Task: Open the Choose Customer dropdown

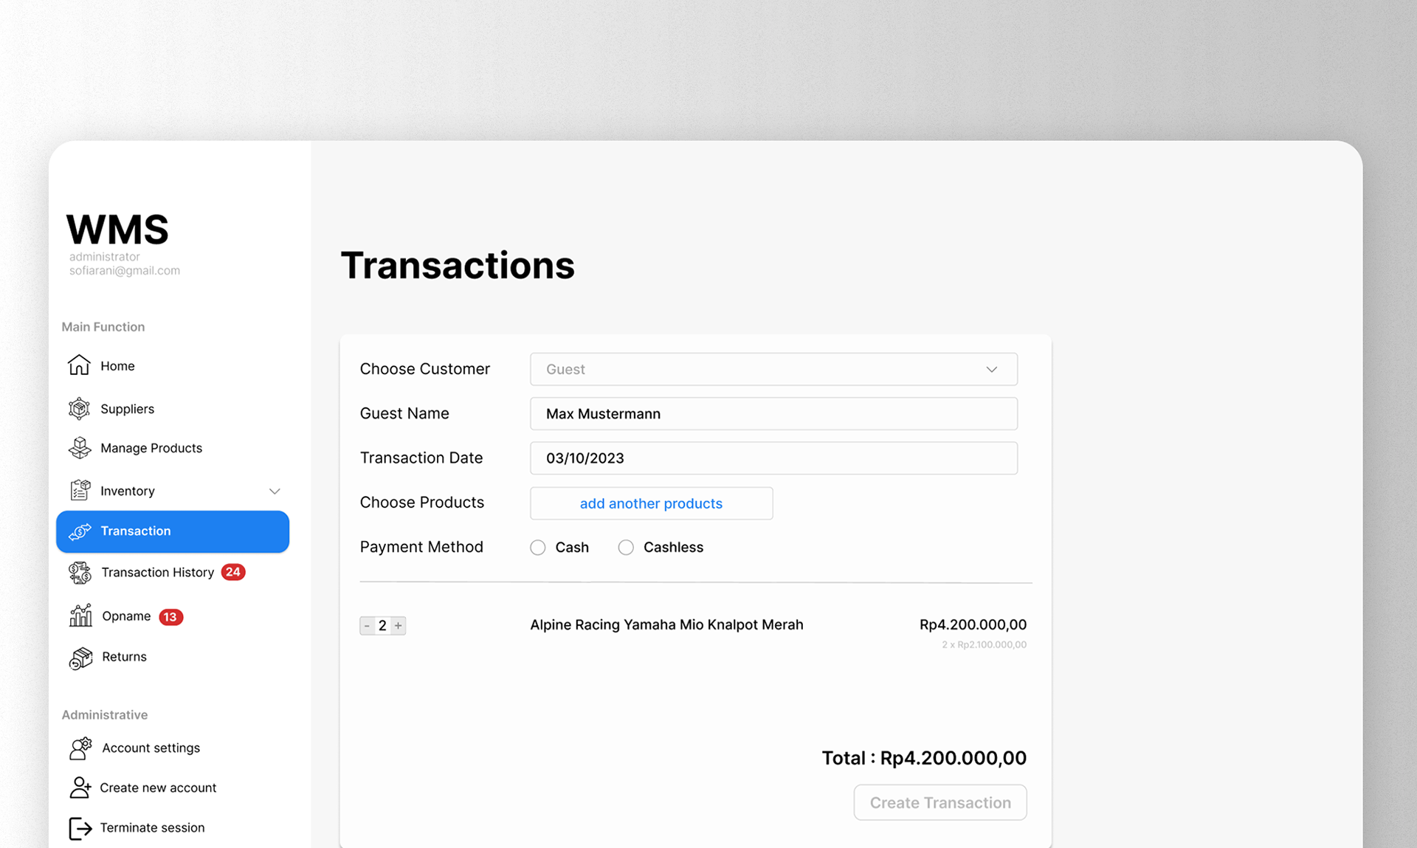Action: point(773,369)
